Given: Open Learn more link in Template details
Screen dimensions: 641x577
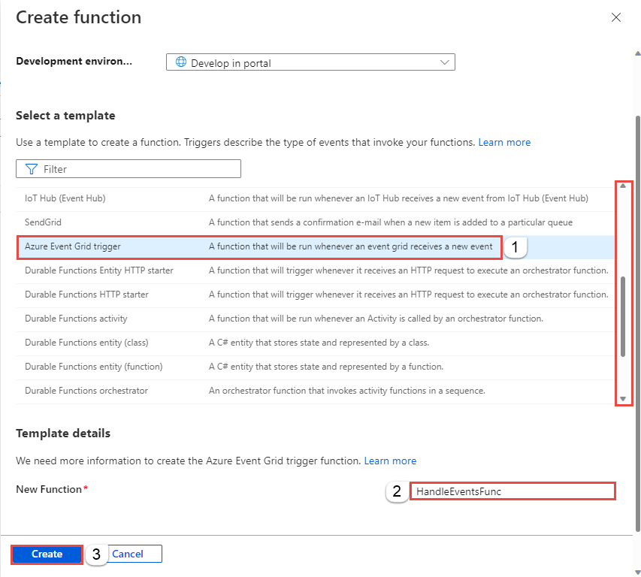Looking at the screenshot, I should tap(390, 461).
